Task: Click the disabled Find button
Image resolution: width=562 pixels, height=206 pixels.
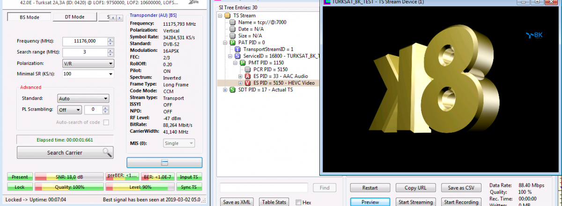Action: [325, 188]
